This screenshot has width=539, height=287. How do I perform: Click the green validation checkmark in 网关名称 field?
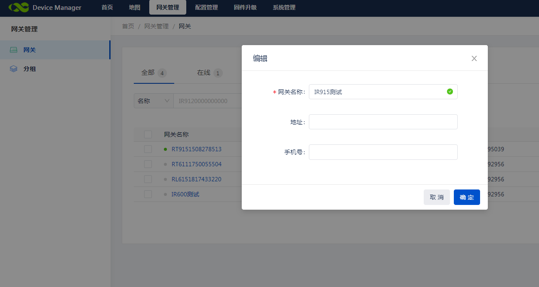[450, 92]
